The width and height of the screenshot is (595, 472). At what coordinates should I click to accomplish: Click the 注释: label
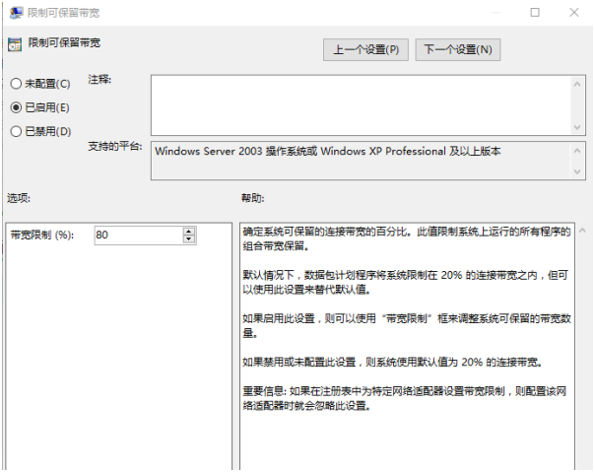(99, 80)
